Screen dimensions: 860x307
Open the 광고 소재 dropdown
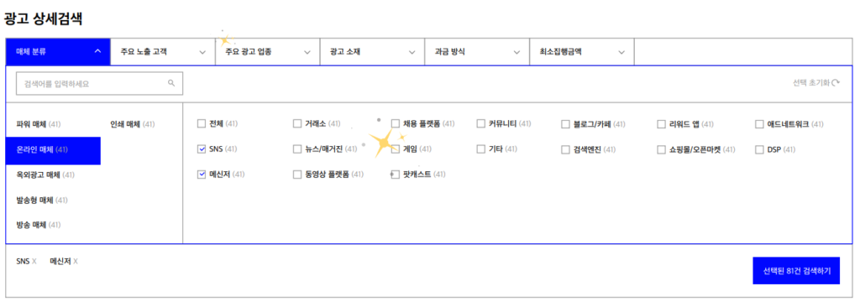(x=372, y=52)
